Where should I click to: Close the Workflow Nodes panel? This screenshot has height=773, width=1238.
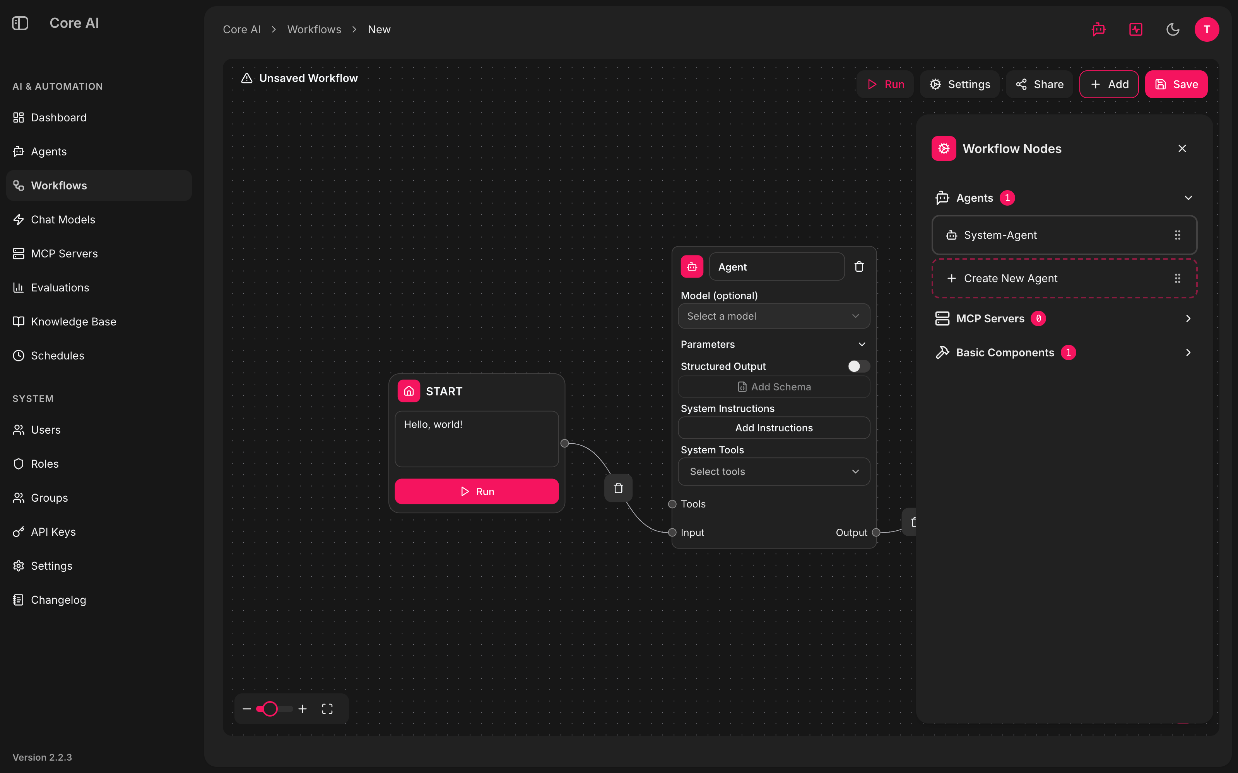(x=1182, y=148)
